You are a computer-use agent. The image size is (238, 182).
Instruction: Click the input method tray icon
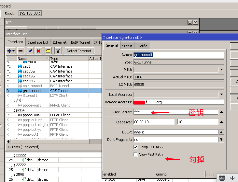point(222,178)
